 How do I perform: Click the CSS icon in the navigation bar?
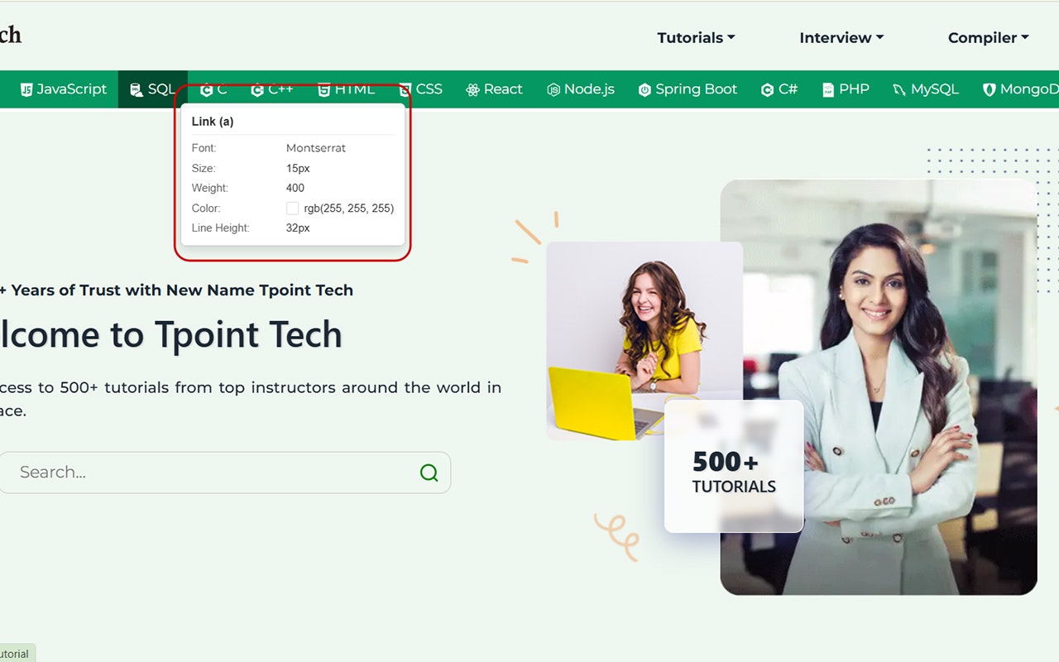[405, 89]
